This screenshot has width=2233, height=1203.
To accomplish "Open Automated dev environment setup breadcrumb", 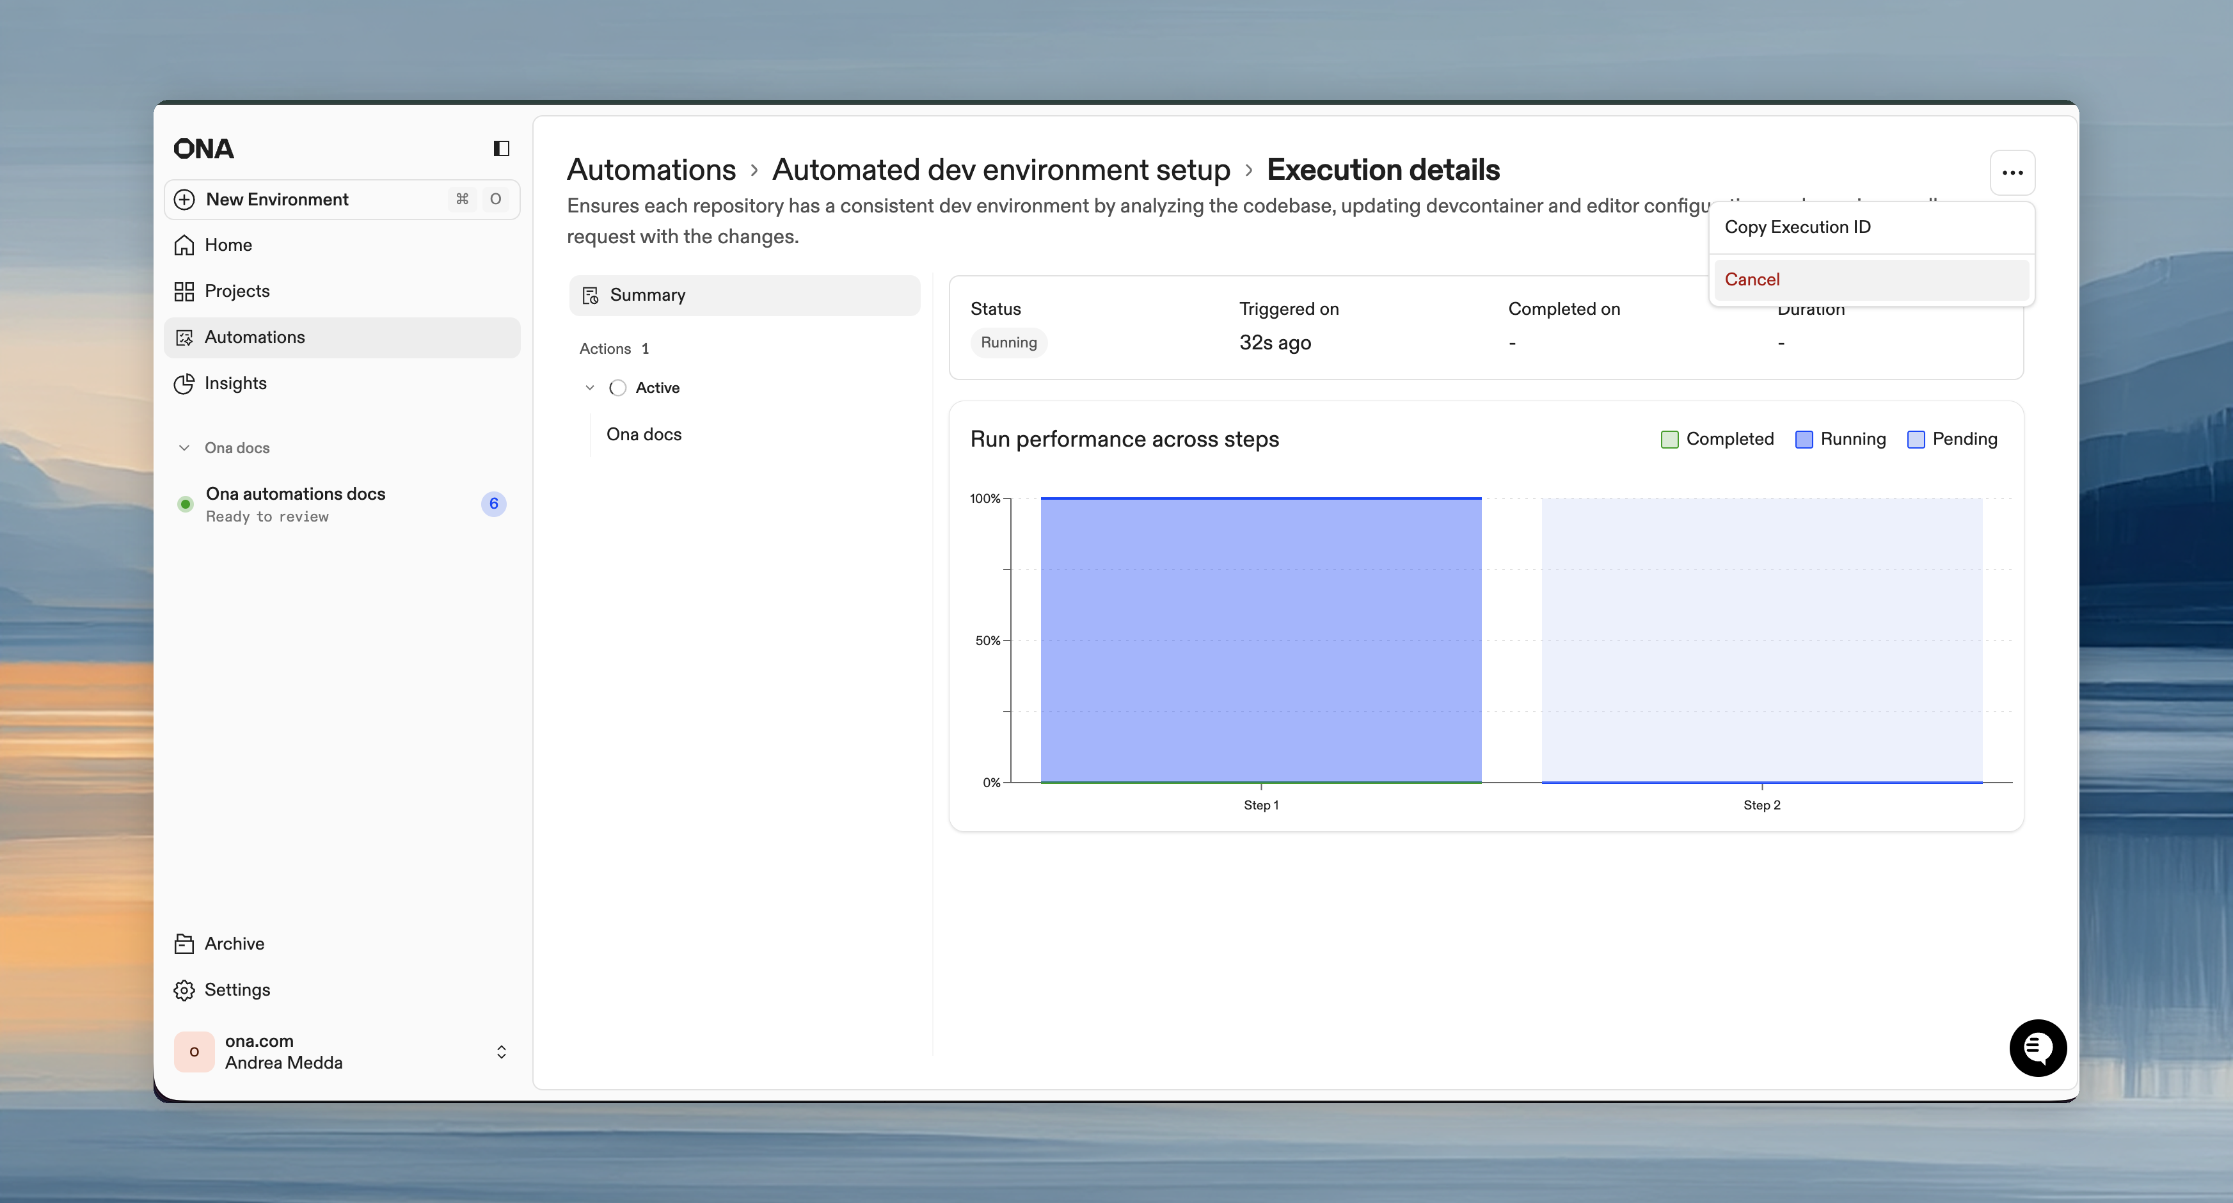I will coord(1000,170).
